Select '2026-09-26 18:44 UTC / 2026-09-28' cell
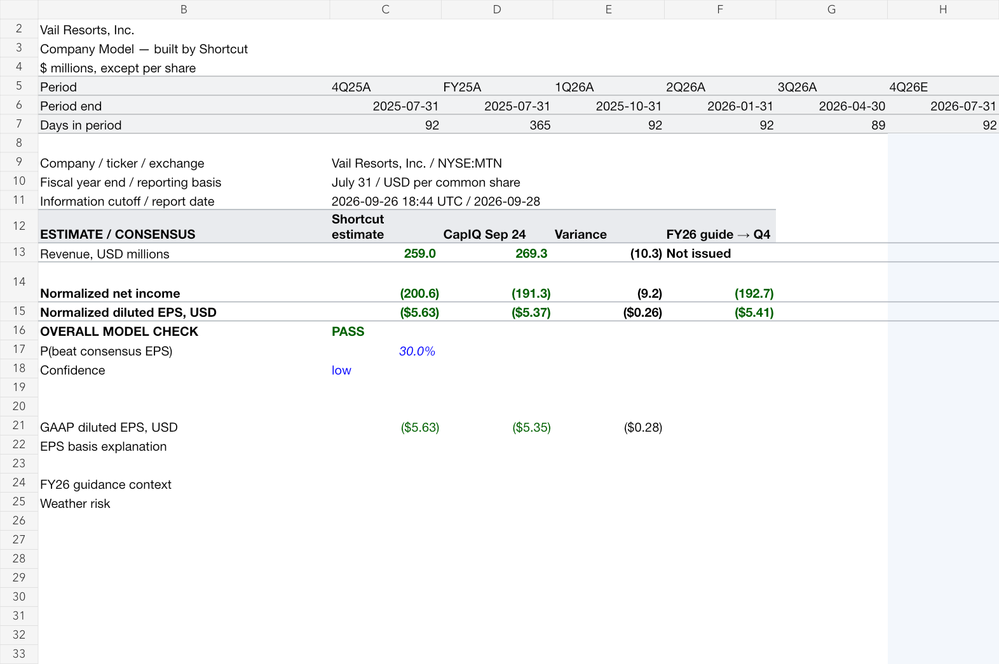Screen dimensions: 999x664 pos(436,201)
